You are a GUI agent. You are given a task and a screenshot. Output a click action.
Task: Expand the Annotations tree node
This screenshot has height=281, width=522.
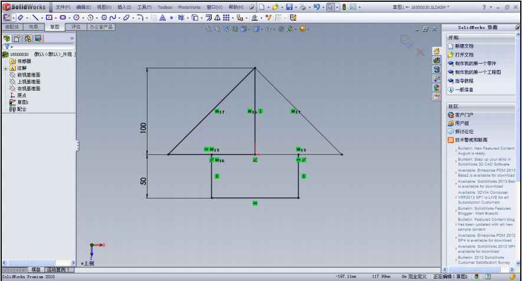click(5, 68)
